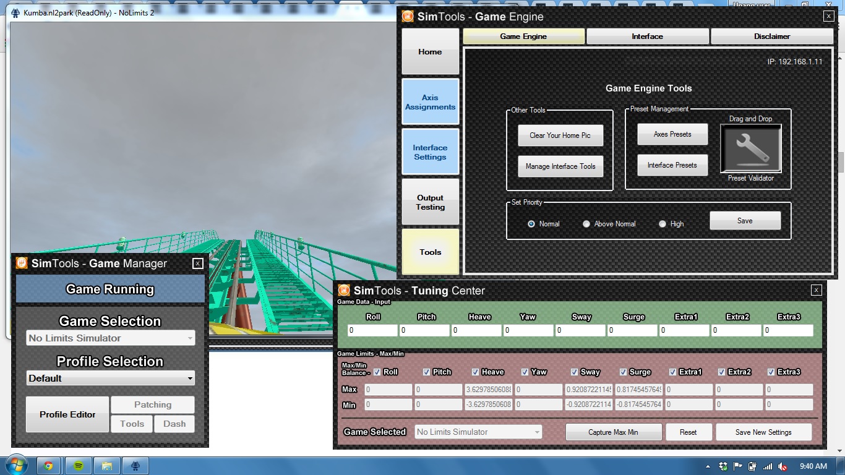Open the Profile Editor
Image resolution: width=845 pixels, height=475 pixels.
click(67, 414)
